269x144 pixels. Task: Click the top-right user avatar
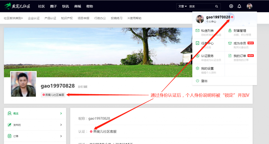250,6
